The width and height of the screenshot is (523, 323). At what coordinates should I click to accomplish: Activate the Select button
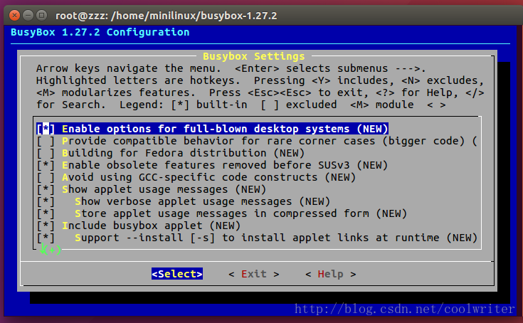click(x=177, y=274)
